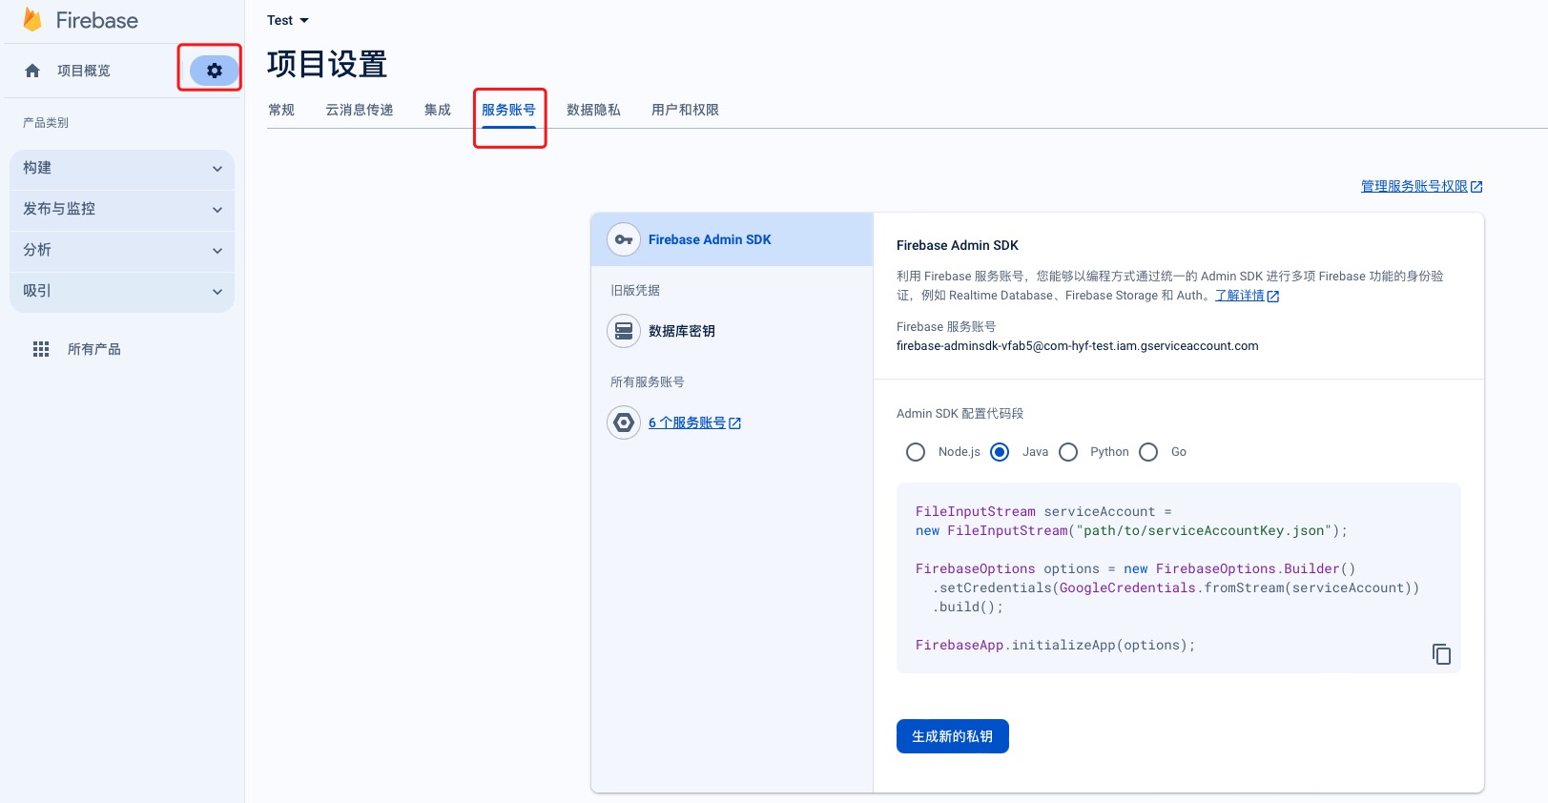Click the 旧版凭据 section label
The width and height of the screenshot is (1548, 803).
tap(635, 290)
